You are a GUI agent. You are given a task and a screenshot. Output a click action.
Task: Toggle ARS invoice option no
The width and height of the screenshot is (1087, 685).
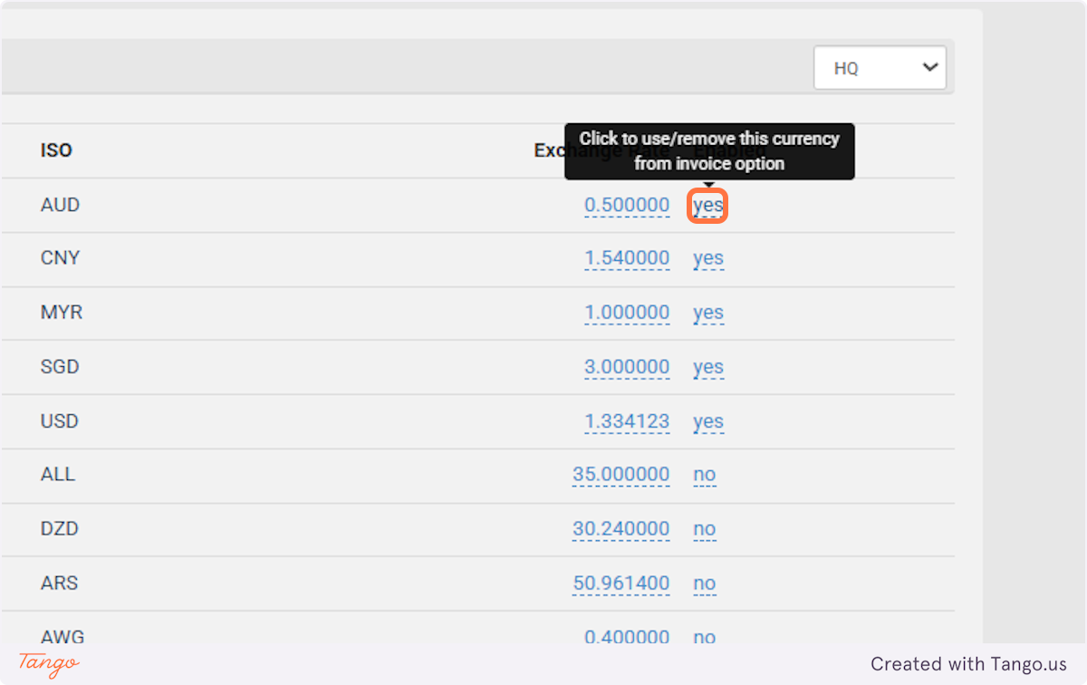[705, 583]
